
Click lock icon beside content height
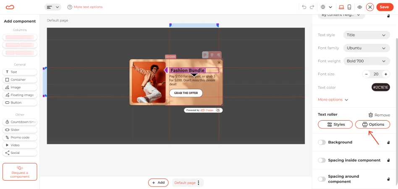point(388,16)
